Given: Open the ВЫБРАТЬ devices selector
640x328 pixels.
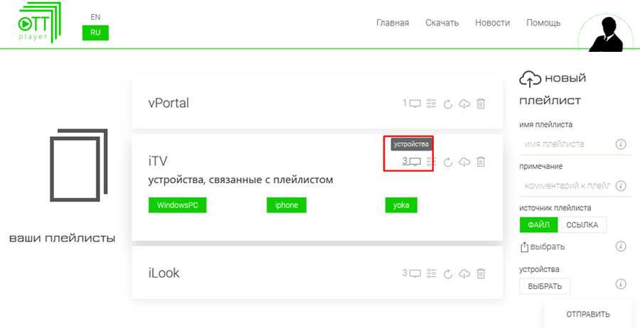Looking at the screenshot, I should coord(545,286).
